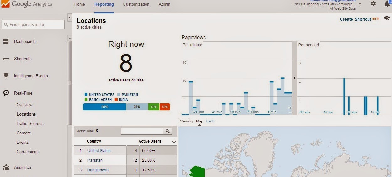Open the Shortcuts section

tap(23, 59)
